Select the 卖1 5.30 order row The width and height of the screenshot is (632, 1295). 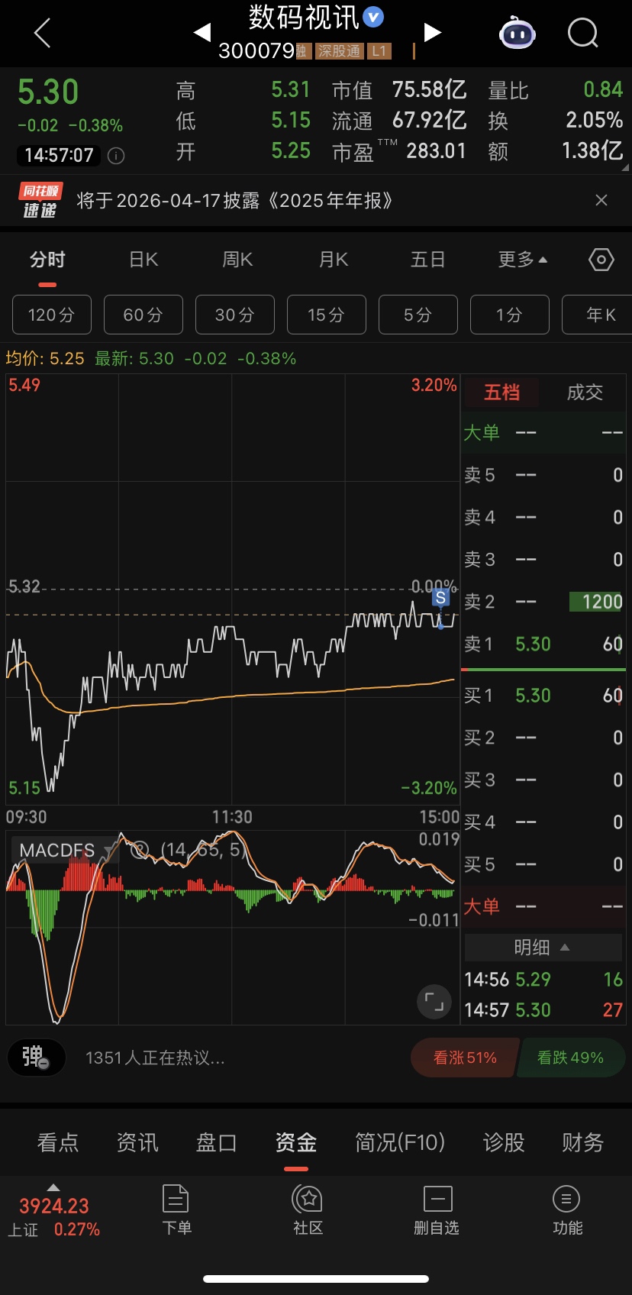tap(543, 644)
